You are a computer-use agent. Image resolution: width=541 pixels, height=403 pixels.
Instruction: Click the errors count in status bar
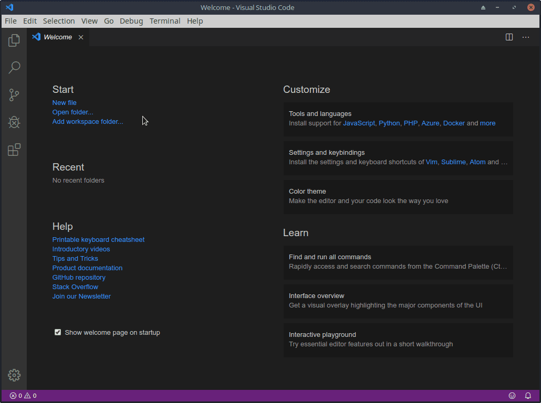pos(16,396)
